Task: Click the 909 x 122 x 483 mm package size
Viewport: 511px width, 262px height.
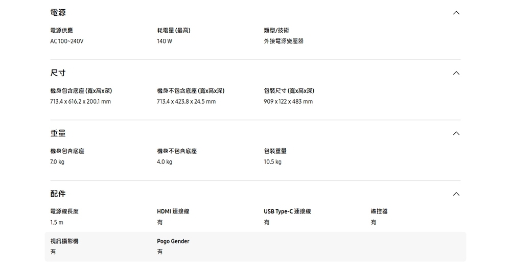Action: [x=288, y=102]
